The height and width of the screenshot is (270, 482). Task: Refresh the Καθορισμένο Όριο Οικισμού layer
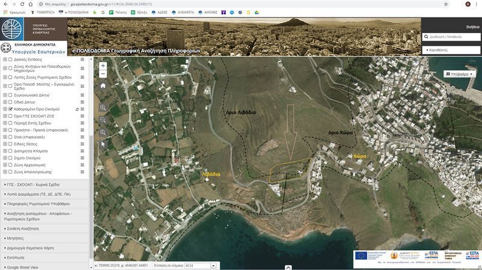(77, 110)
